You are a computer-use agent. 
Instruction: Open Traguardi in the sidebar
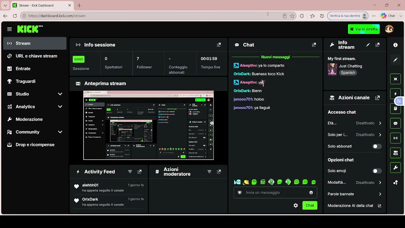pos(35,81)
